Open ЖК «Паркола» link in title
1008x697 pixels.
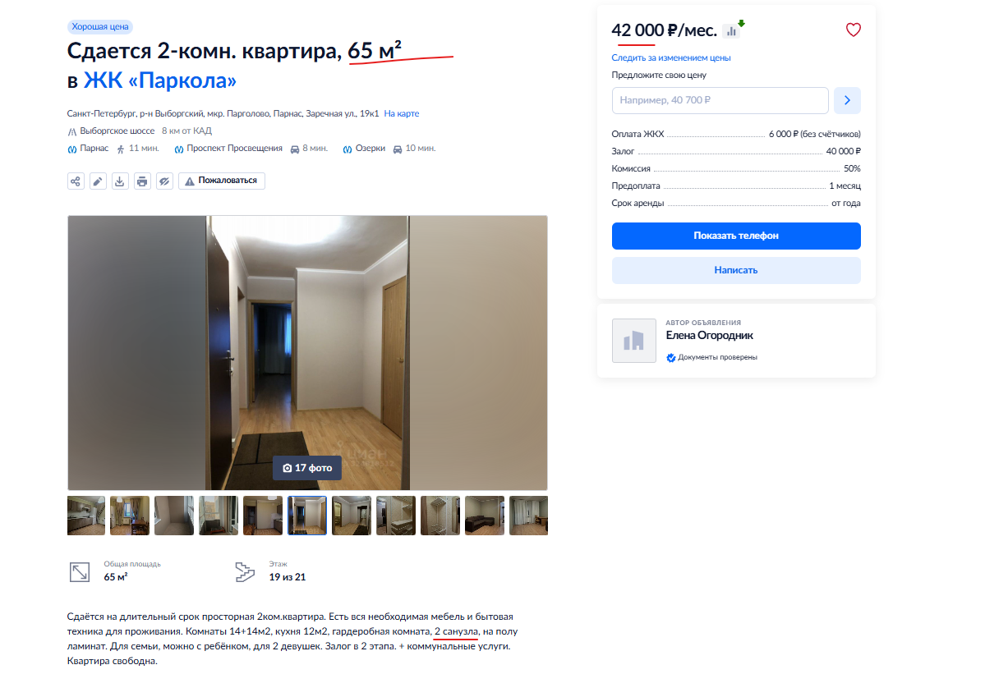[160, 80]
